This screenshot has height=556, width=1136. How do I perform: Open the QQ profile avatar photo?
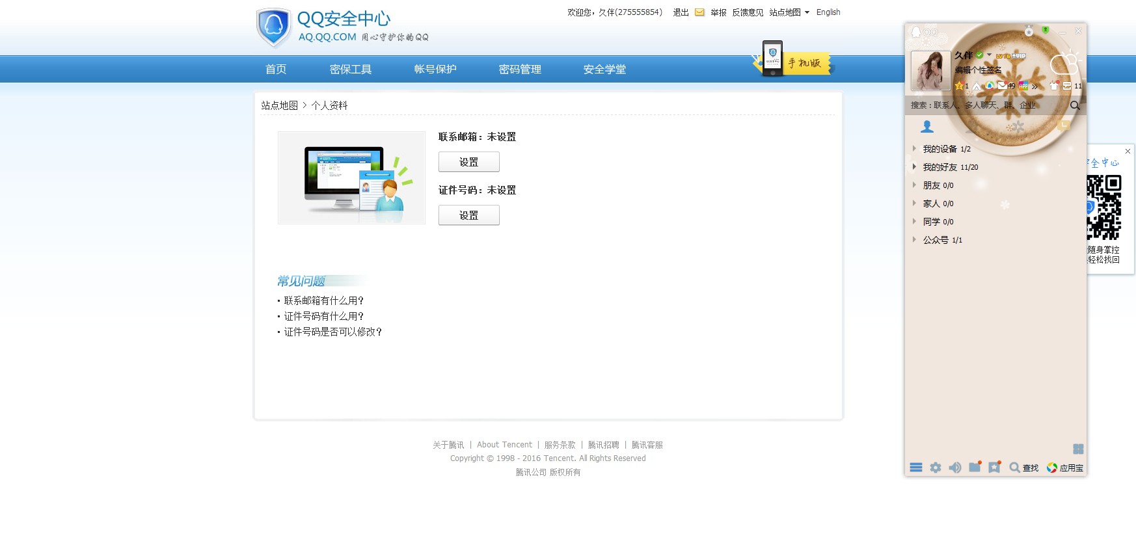coord(930,70)
